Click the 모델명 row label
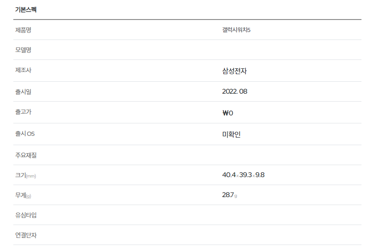The width and height of the screenshot is (373, 249). coord(23,50)
